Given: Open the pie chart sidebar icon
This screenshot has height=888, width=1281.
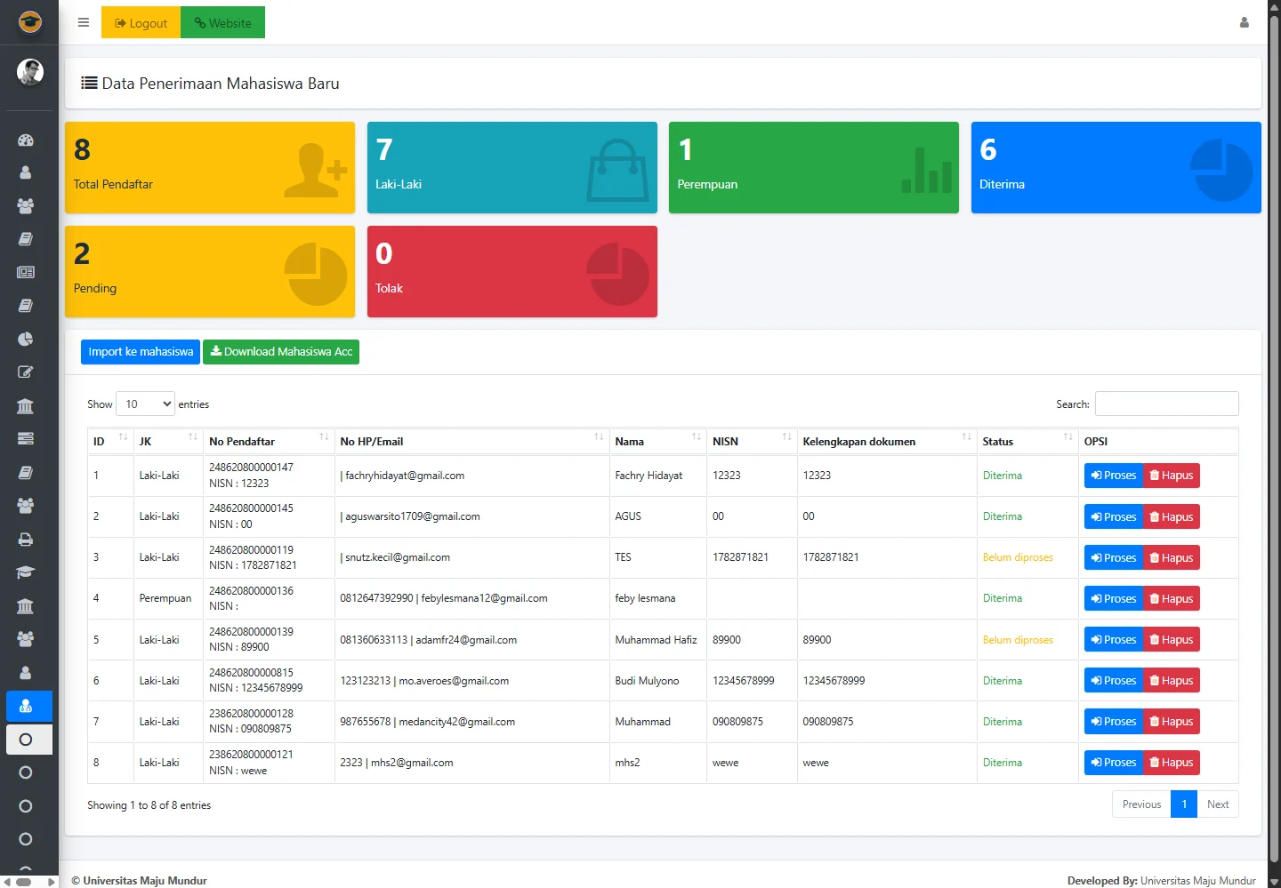Looking at the screenshot, I should tap(26, 339).
